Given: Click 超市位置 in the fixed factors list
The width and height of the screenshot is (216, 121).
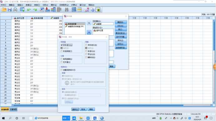Looking at the screenshot, I should click(98, 30).
